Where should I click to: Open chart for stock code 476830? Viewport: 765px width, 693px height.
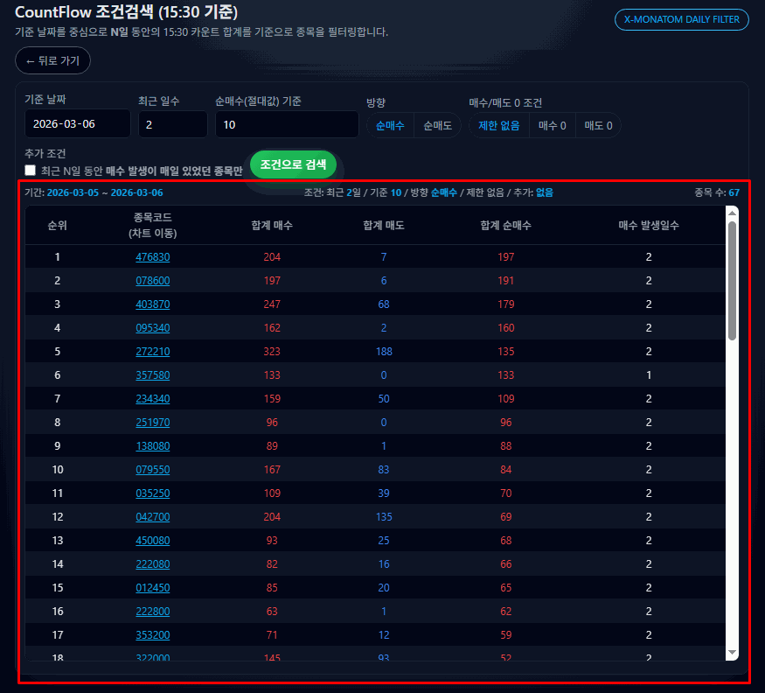point(153,257)
